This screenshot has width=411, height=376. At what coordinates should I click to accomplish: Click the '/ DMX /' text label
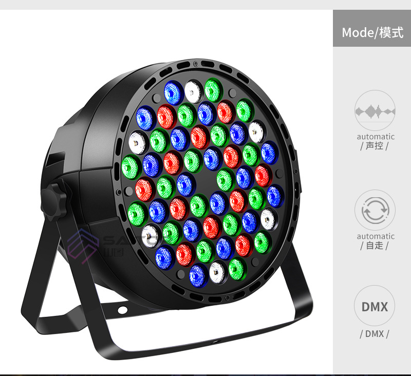tap(375, 334)
